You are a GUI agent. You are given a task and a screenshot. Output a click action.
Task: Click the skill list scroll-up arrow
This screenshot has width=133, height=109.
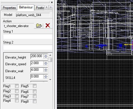[x=50, y=55]
